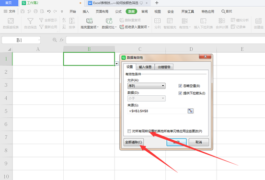Viewport: 265px width, 180px height.
Task: Click inside the formula bar input
Action: point(165,40)
